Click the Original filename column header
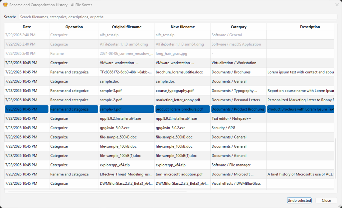Screen dimensions: 342x208 (x=127, y=27)
